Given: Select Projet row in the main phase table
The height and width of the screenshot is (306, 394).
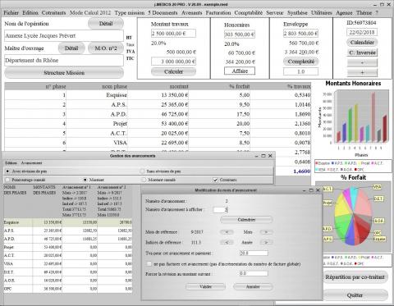Looking at the screenshot, I should coord(158,124).
